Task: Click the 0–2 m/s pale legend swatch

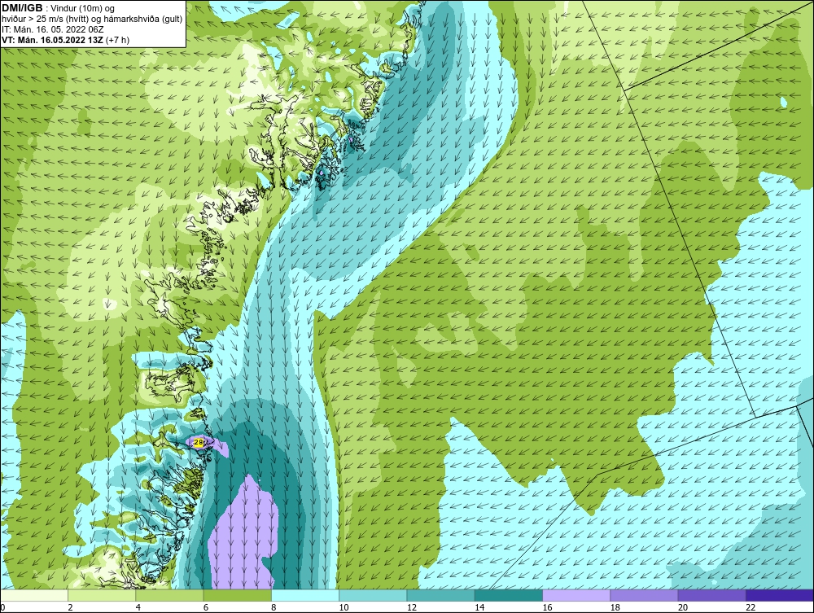Action: point(33,595)
